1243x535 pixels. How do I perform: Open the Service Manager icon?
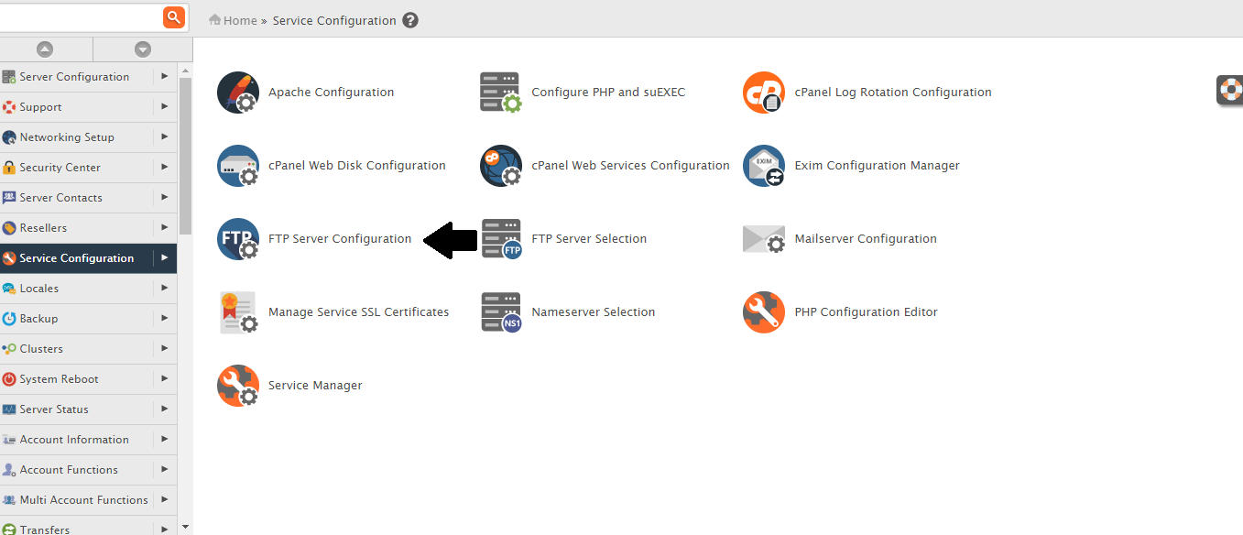click(x=238, y=386)
